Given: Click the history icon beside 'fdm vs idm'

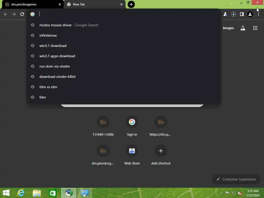Looking at the screenshot, I should [x=32, y=87].
